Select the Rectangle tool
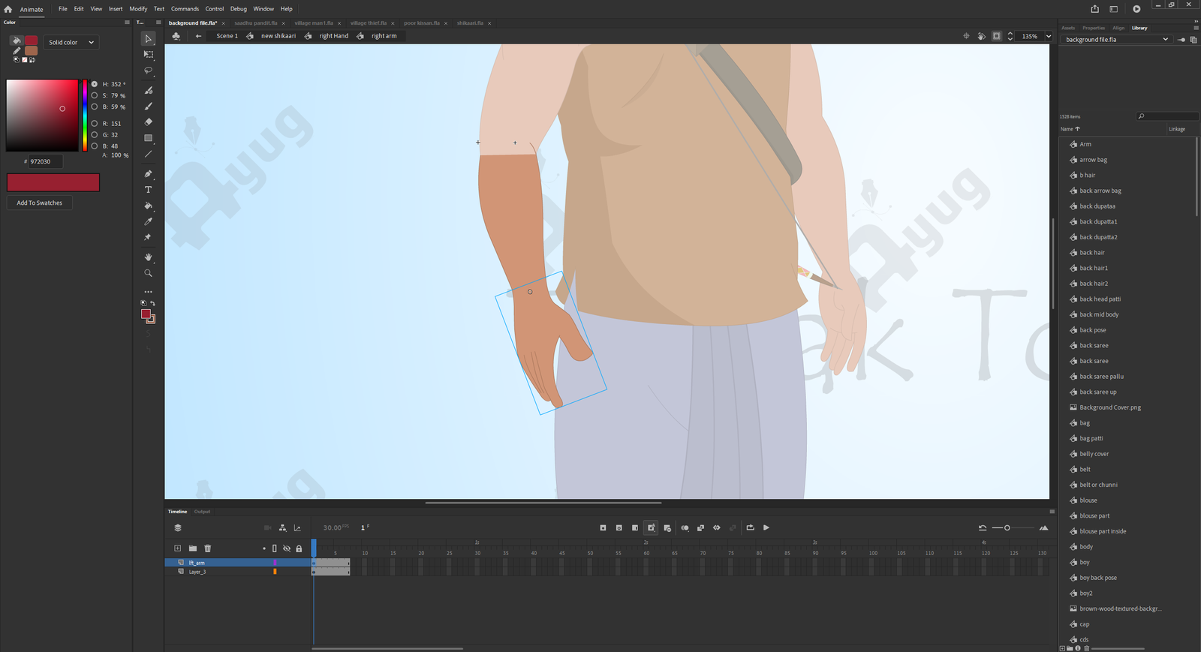This screenshot has height=652, width=1201. click(148, 138)
